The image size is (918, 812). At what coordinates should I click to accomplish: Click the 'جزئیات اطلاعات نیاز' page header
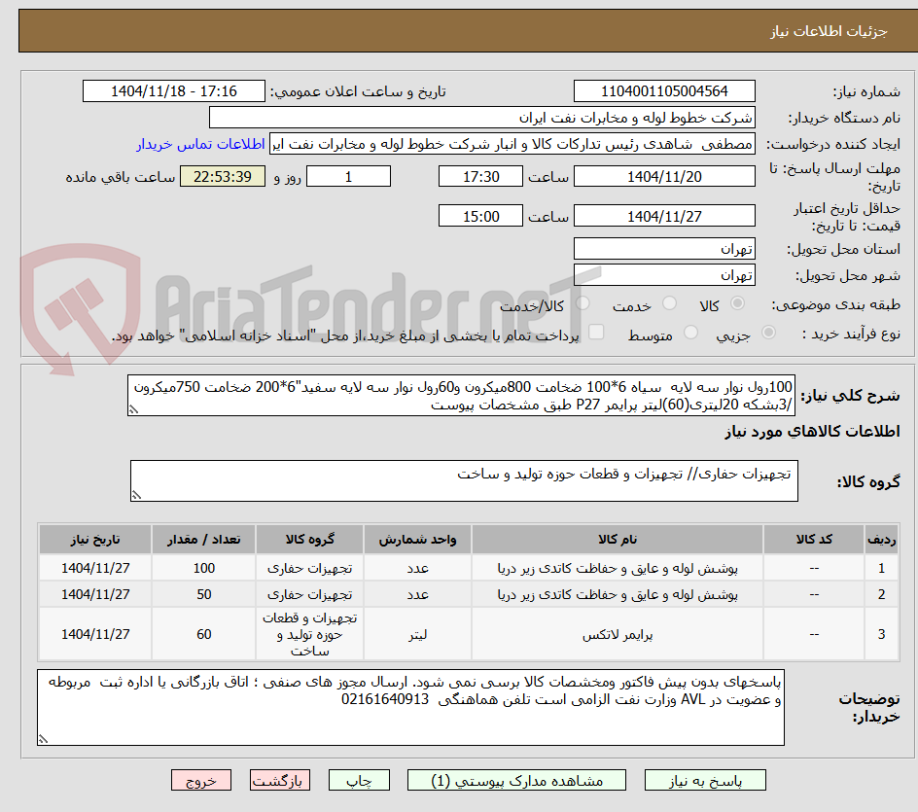coord(829,31)
